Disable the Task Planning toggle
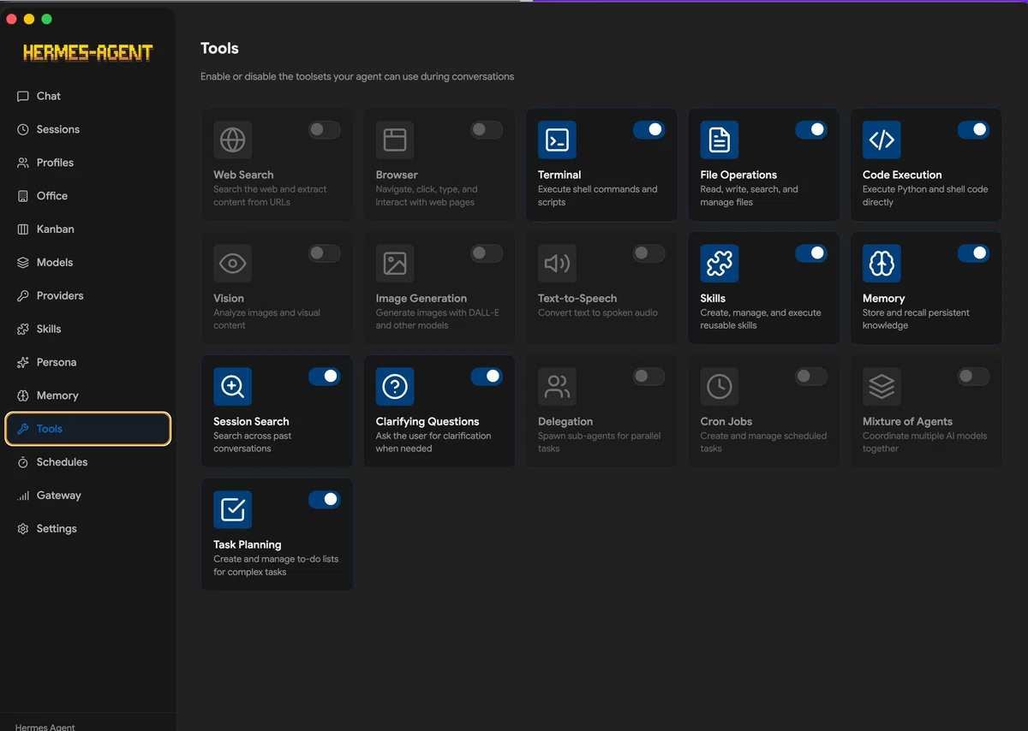Screen dimensions: 1028x731 click(324, 500)
